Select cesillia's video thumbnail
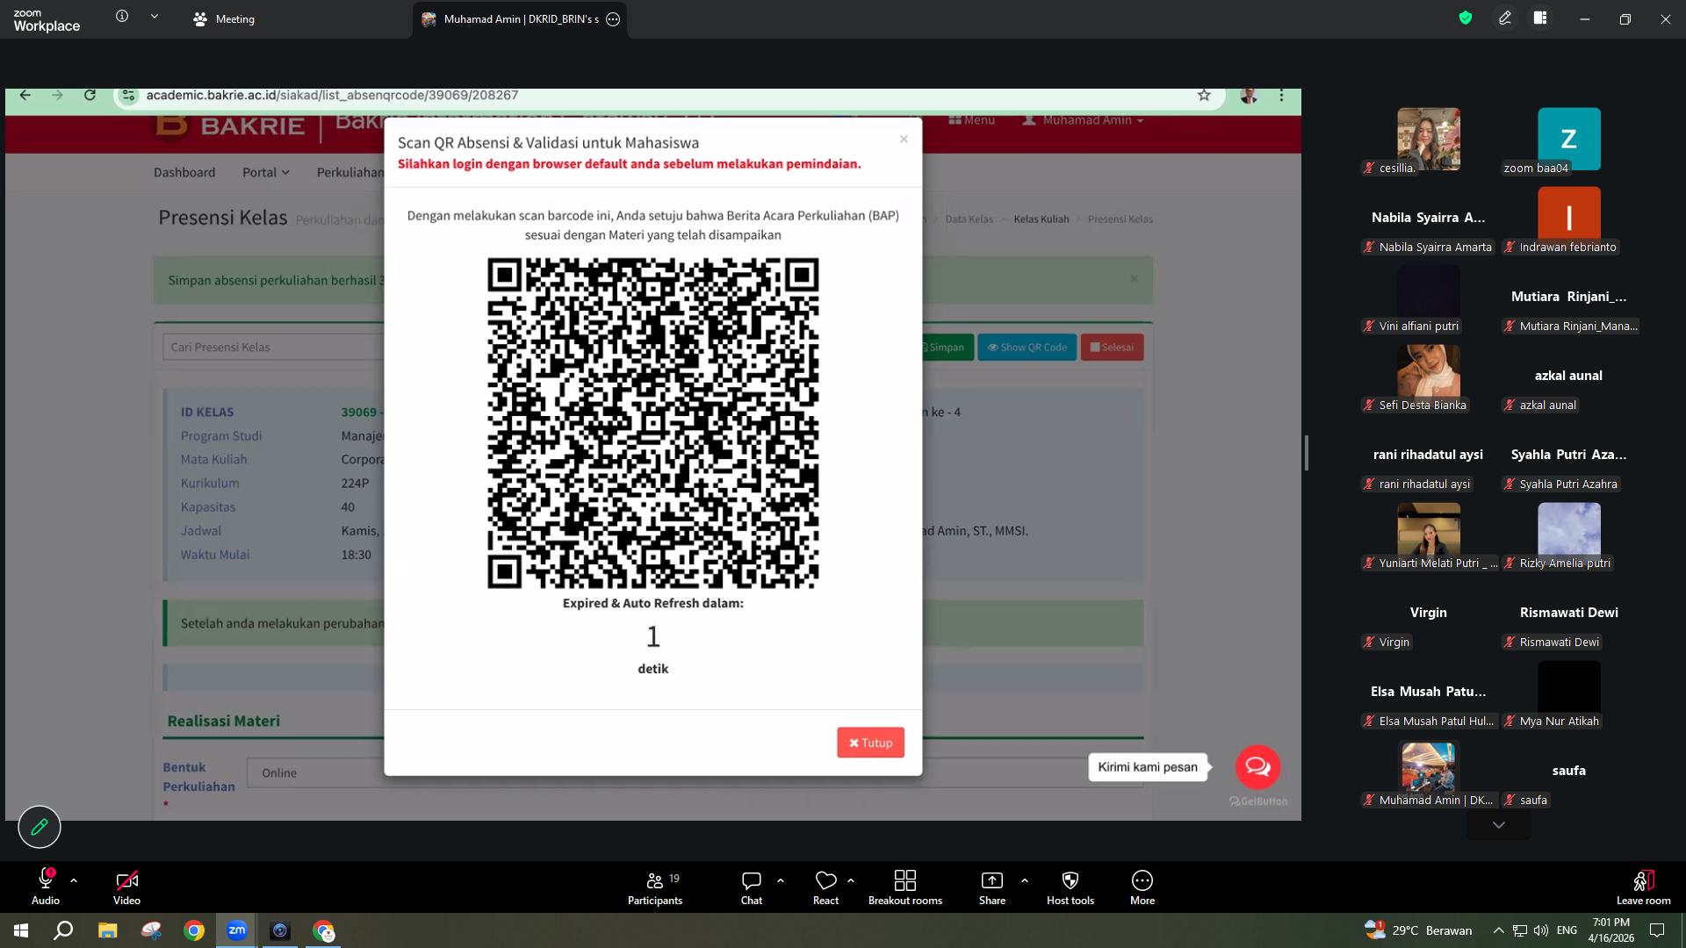Viewport: 1686px width, 948px height. (1429, 139)
